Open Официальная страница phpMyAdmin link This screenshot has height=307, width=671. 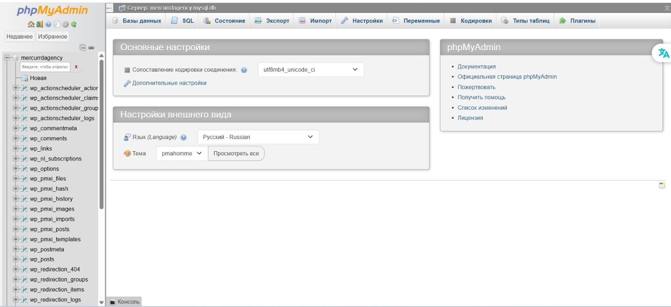coord(507,77)
